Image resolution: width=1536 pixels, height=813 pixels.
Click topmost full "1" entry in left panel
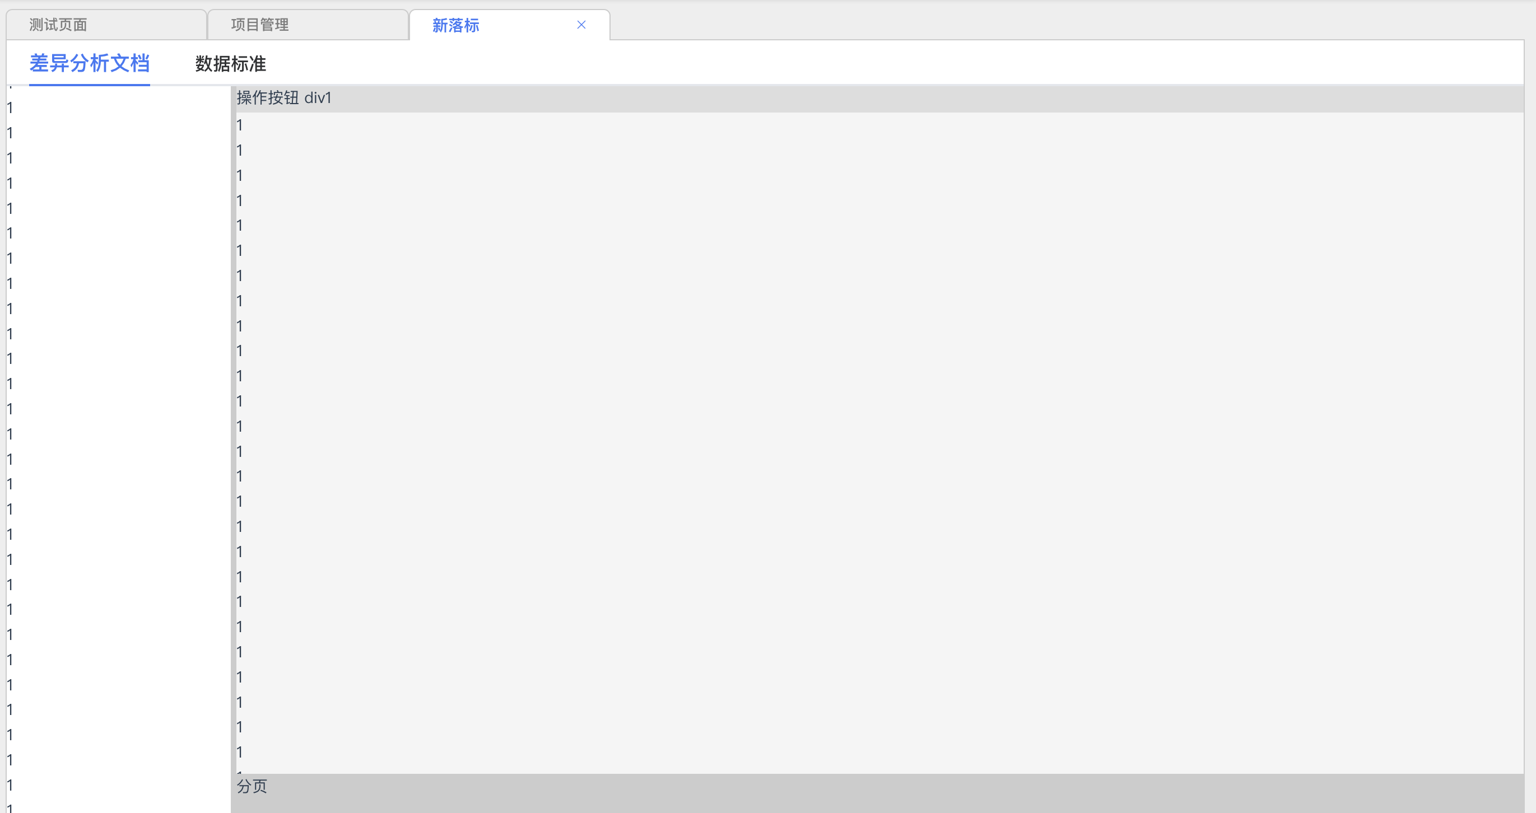(x=10, y=108)
